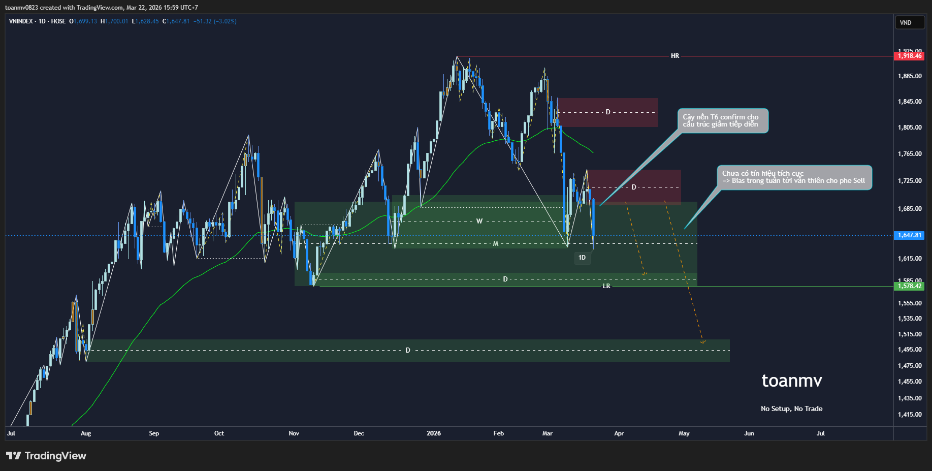Click 1,415.00 on the price axis

(910, 415)
